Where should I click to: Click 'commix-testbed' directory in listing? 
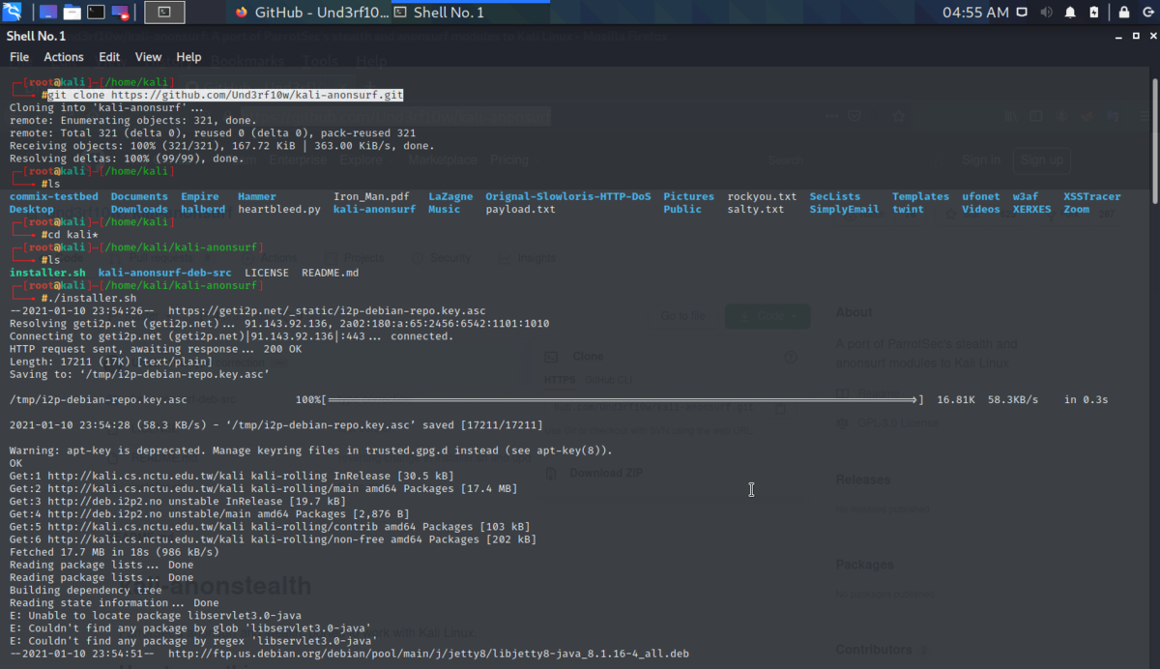point(54,196)
